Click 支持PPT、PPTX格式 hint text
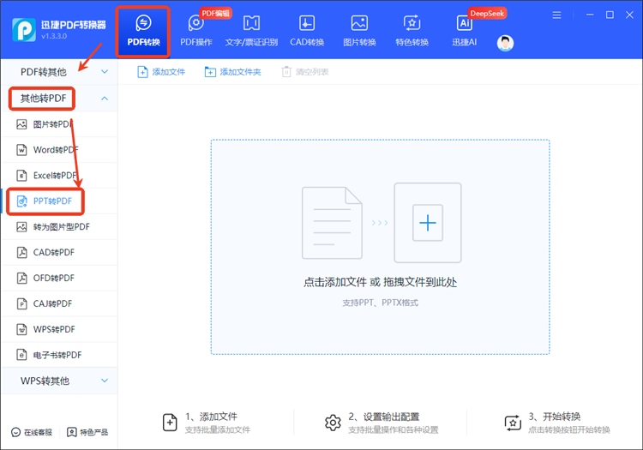Screen dimensions: 643x450 [x=380, y=303]
